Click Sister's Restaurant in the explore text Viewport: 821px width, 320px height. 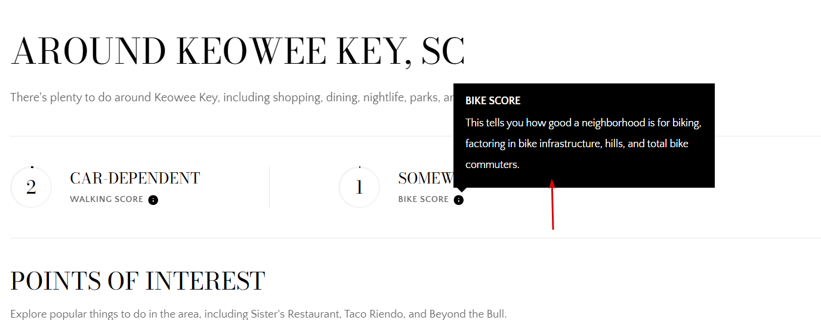[294, 313]
